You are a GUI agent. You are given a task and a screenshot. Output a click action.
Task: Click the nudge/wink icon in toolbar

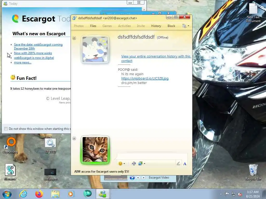click(x=134, y=164)
